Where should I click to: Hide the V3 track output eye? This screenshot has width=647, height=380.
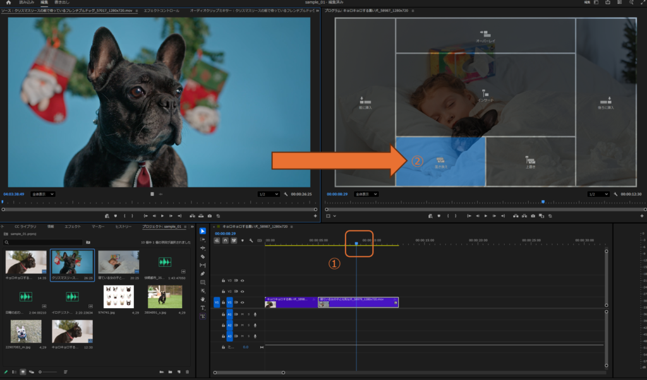pos(242,280)
